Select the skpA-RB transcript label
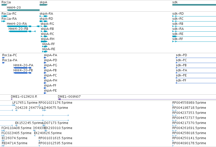216x147 pixels. click(x=47, y=29)
